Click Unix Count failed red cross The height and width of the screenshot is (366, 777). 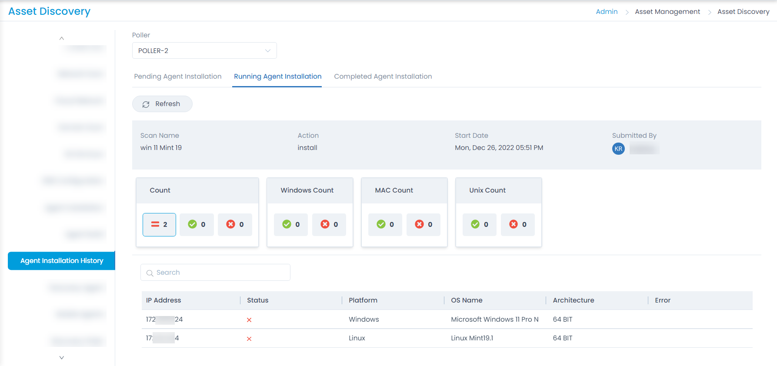click(x=517, y=225)
